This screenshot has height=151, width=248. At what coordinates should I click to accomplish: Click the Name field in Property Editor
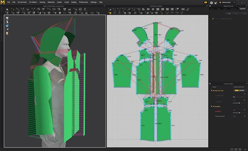coord(239,87)
